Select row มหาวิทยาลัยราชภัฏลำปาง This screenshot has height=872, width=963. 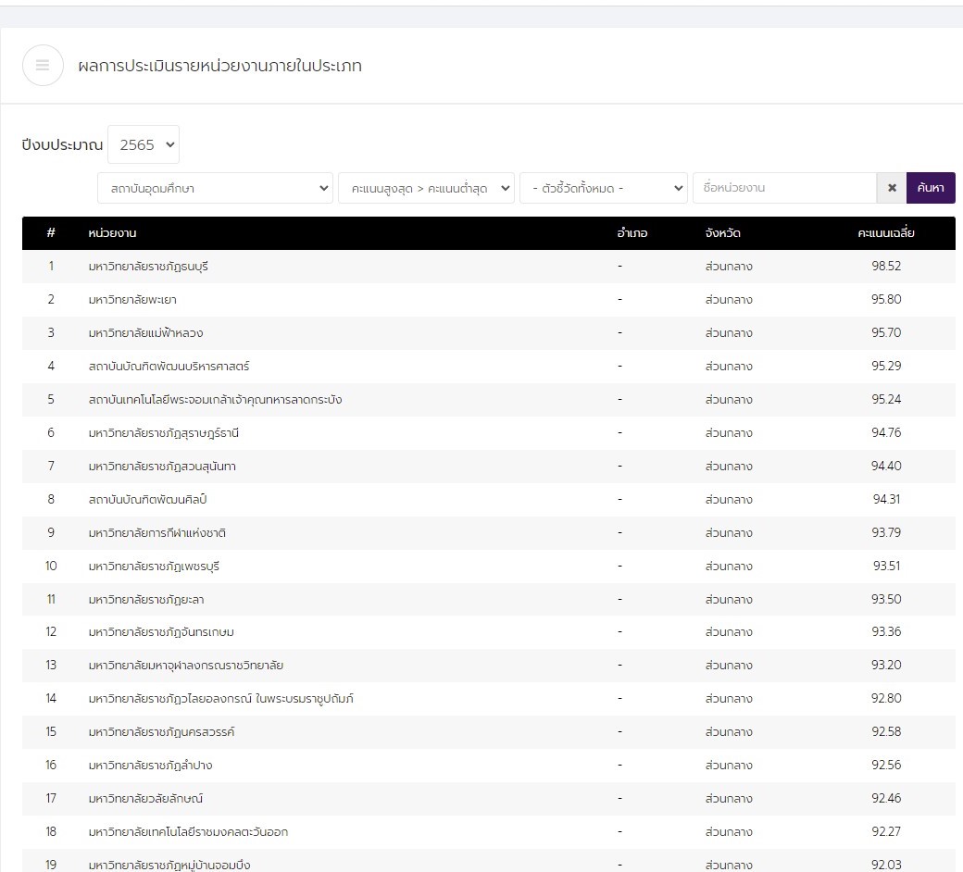coord(489,766)
